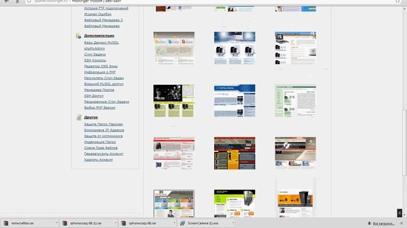Click the bookmark star in address bar
407x228 pixels.
[397, 1]
